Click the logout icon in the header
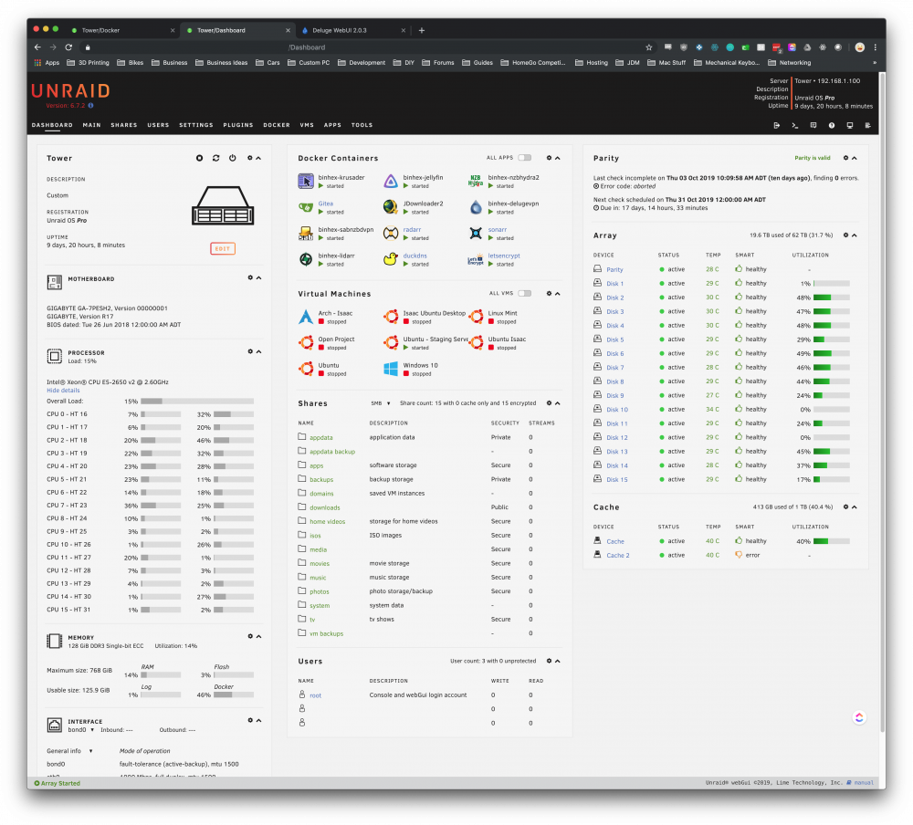 776,125
